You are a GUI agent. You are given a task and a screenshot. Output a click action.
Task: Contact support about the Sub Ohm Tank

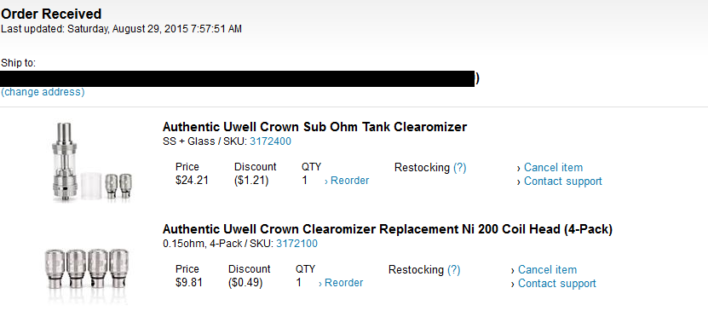(x=560, y=181)
